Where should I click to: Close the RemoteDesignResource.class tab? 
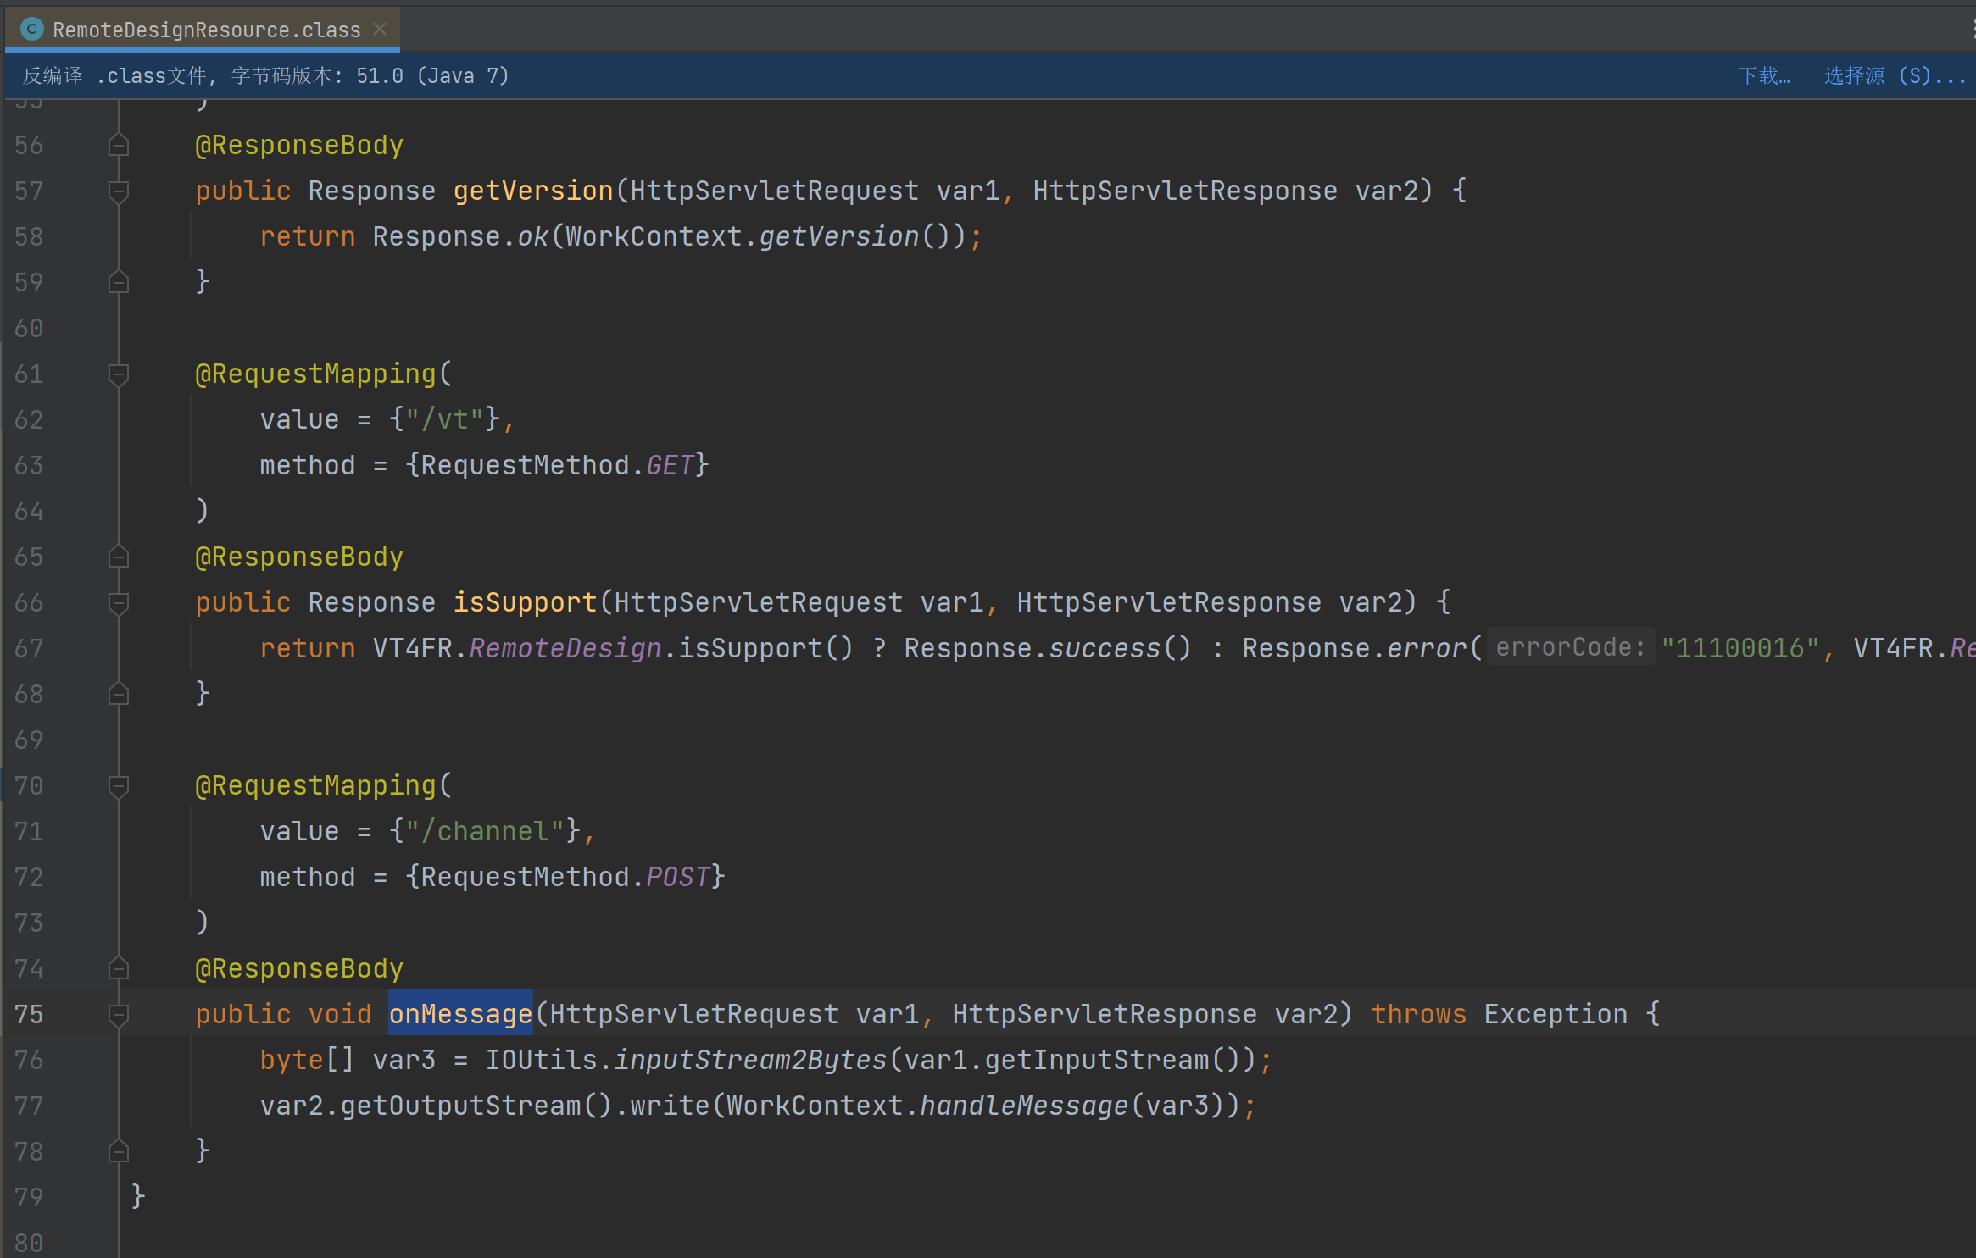coord(381,30)
